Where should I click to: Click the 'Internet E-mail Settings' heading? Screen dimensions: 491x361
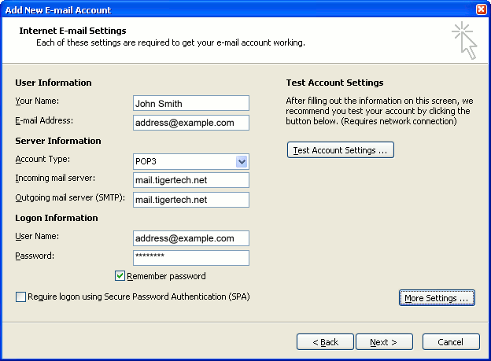72,31
